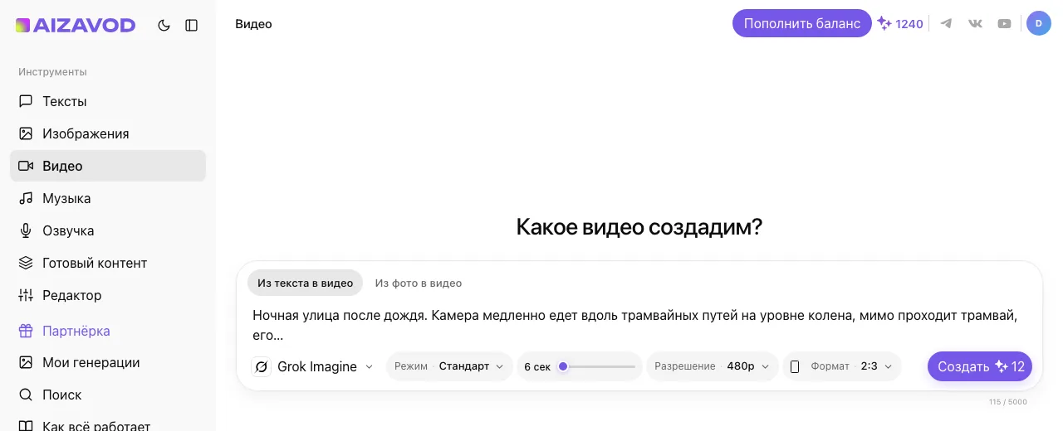Open the Разрешение 480p dropdown

pos(713,366)
